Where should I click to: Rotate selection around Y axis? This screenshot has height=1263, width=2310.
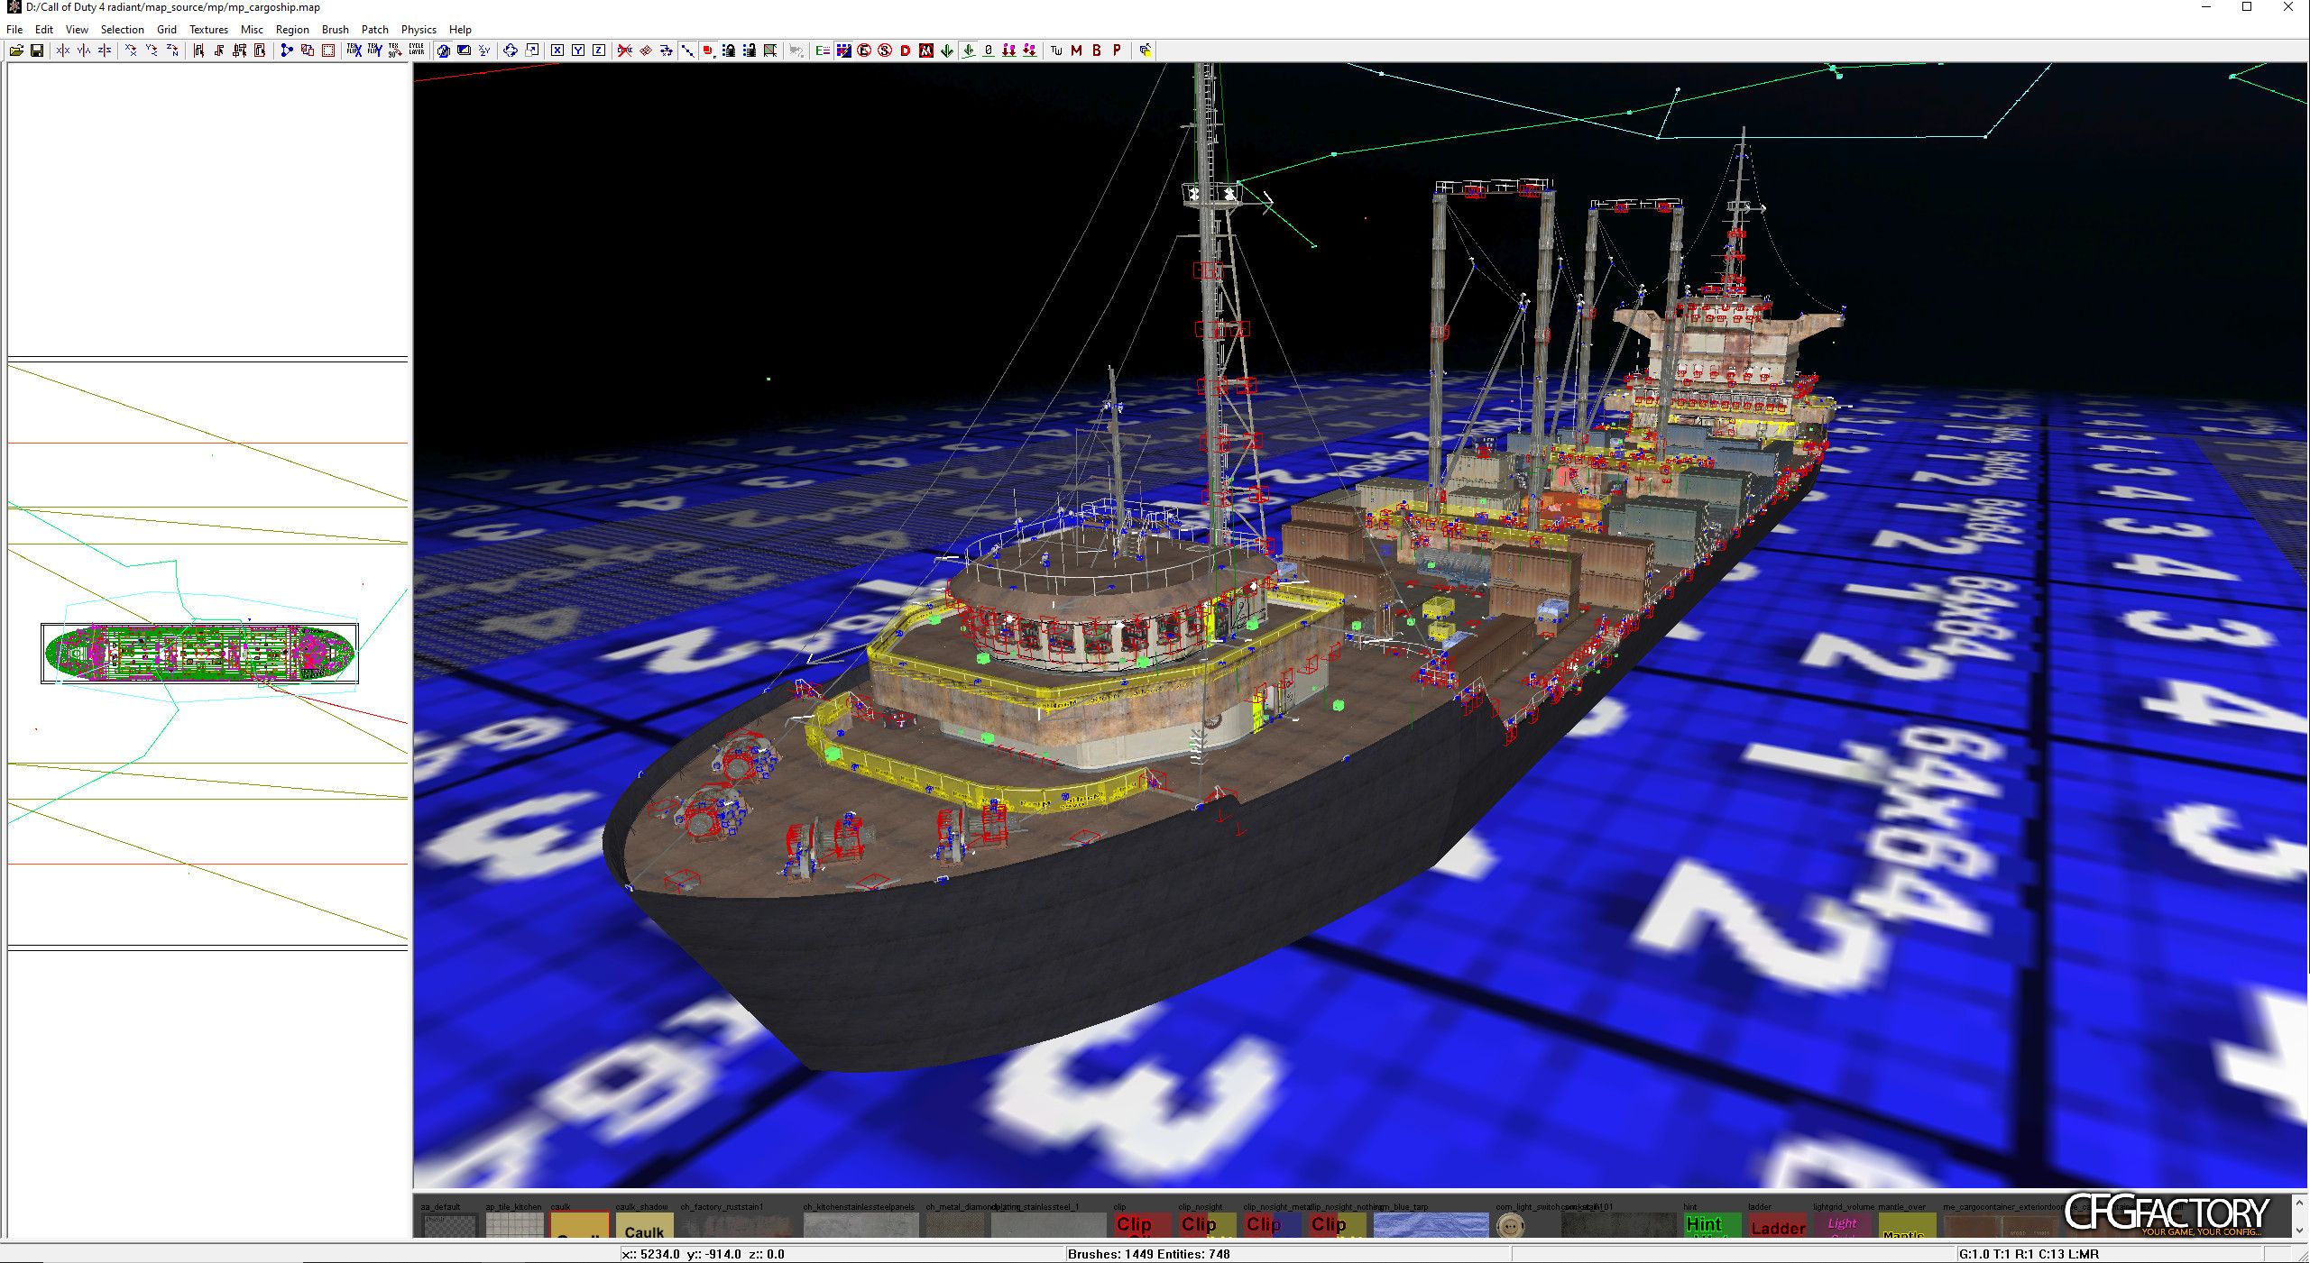(152, 50)
